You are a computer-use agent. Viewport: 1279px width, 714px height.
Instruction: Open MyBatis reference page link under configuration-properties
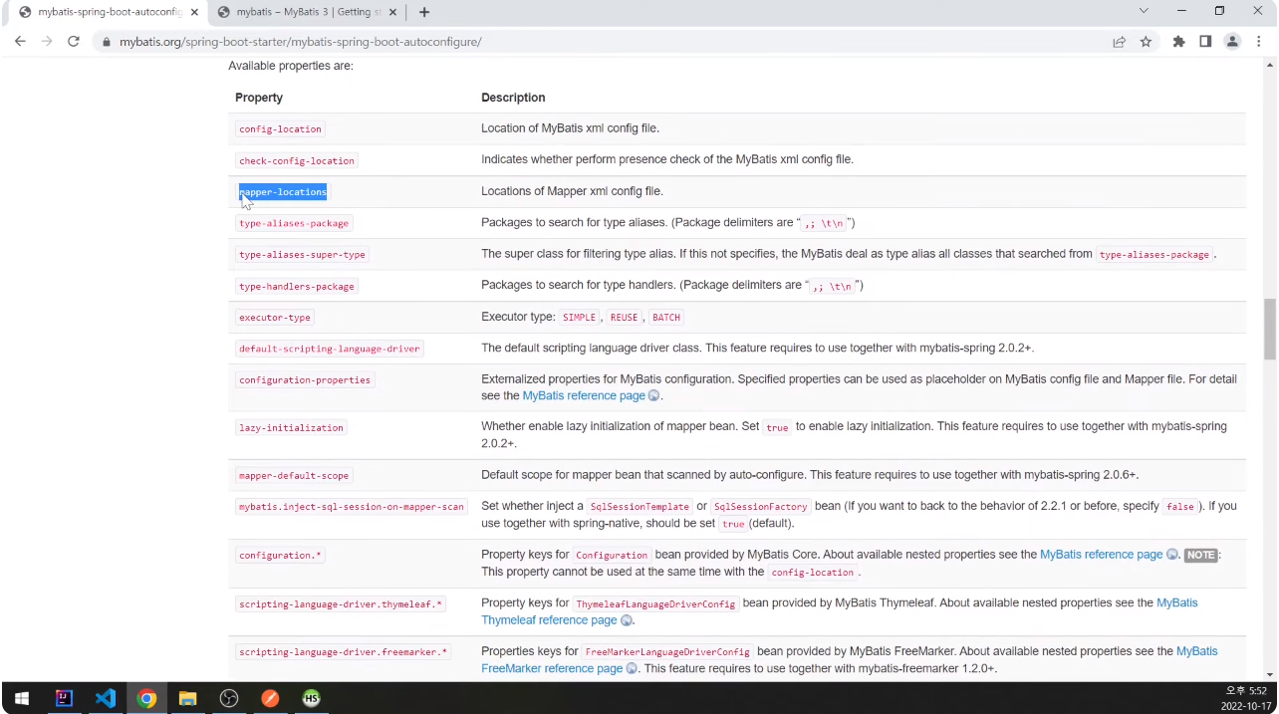click(584, 395)
